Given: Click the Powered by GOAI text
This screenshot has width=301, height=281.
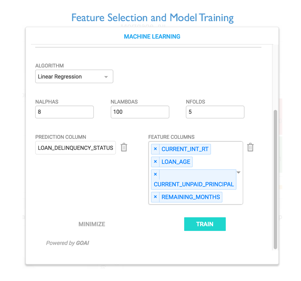Looking at the screenshot, I should click(67, 243).
